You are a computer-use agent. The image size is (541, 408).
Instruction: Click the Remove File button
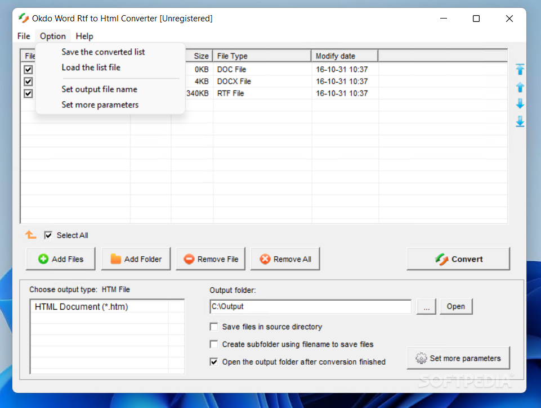point(211,259)
